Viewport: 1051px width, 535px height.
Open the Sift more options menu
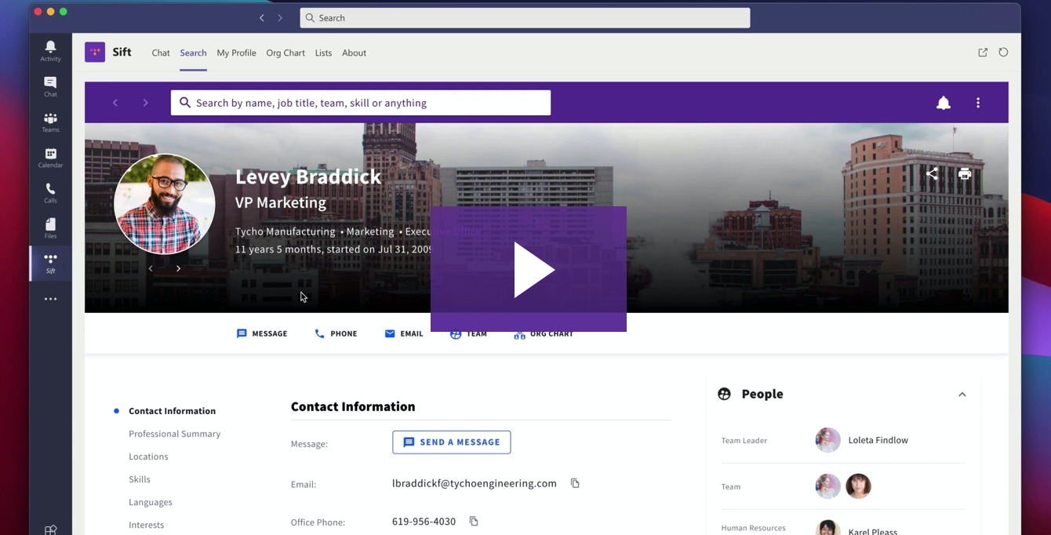978,103
